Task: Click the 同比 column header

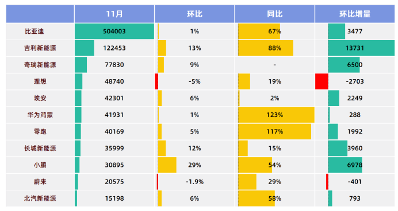Action: pyautogui.click(x=275, y=14)
